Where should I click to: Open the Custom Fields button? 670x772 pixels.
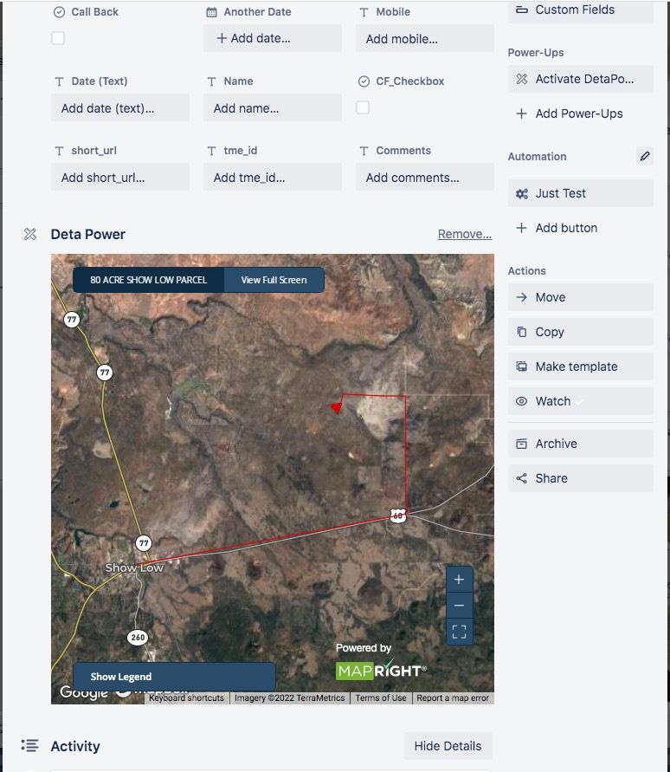(x=581, y=10)
